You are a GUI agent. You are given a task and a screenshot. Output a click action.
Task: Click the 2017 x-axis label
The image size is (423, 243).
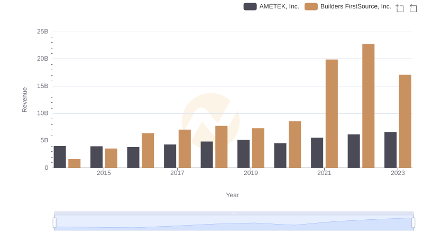[x=177, y=173]
